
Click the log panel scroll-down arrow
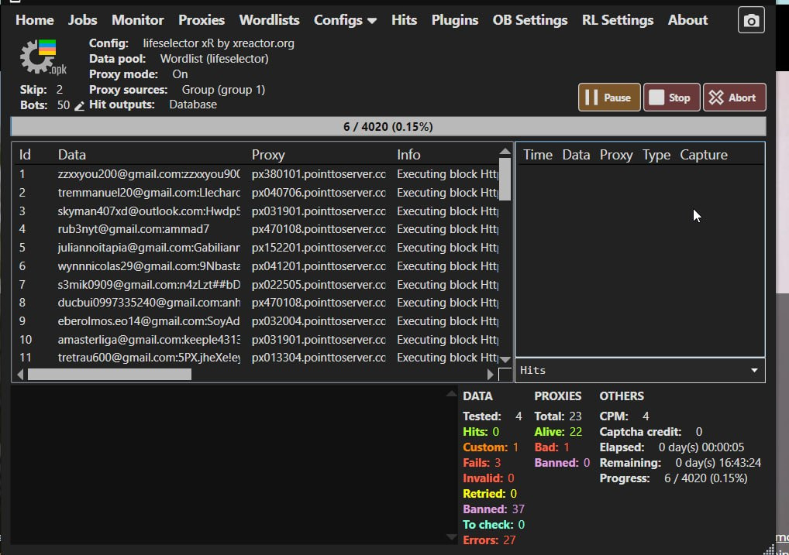[x=451, y=537]
